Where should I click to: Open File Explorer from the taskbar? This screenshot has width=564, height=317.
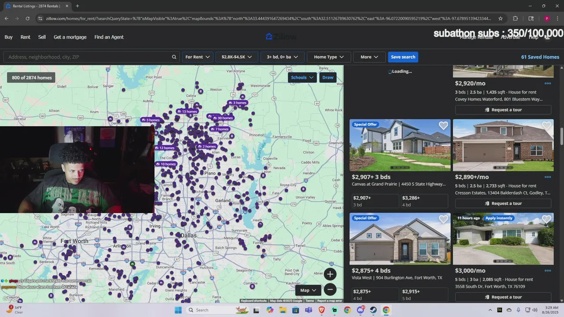283,310
